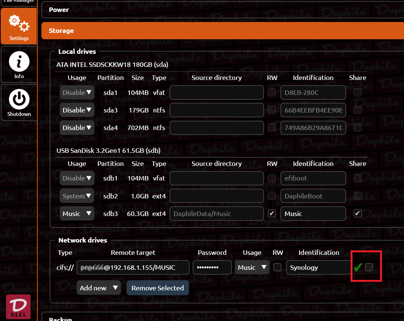
Task: Click the Synology identification field
Action: [x=318, y=267]
